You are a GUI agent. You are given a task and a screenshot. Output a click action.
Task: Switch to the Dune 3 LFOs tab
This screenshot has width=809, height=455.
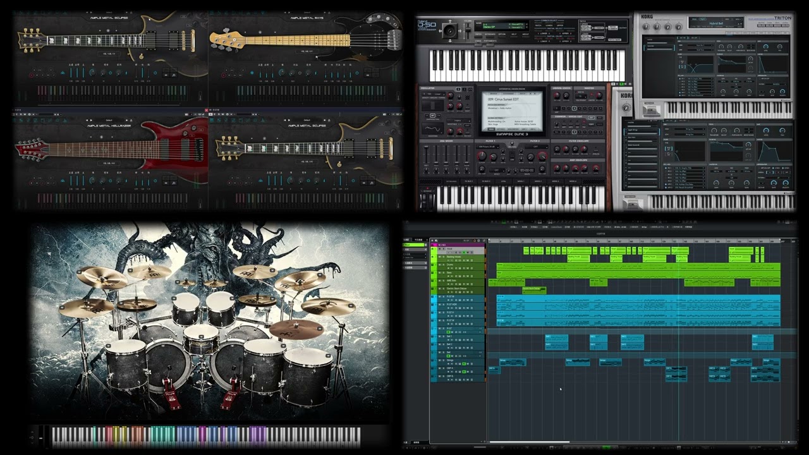coord(503,181)
